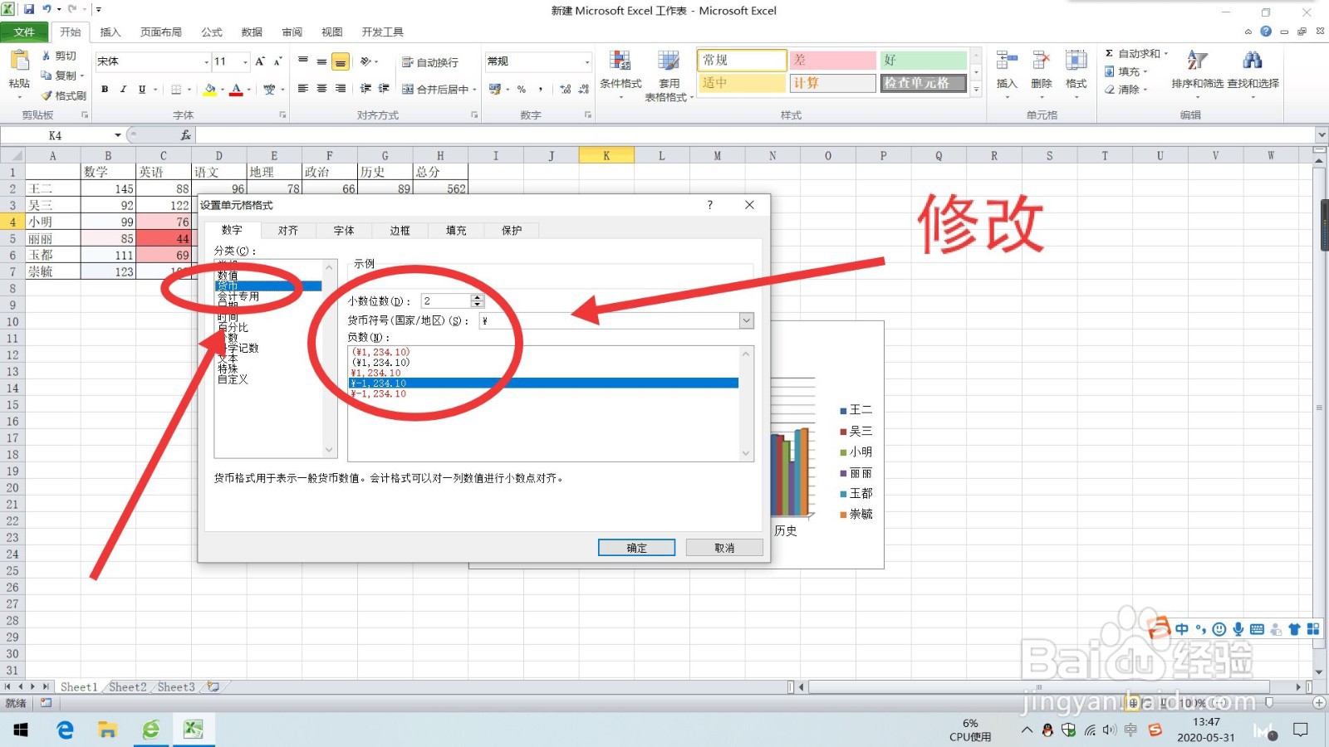Click the Format Painter (格式刷) icon
The image size is (1329, 747).
tap(47, 95)
